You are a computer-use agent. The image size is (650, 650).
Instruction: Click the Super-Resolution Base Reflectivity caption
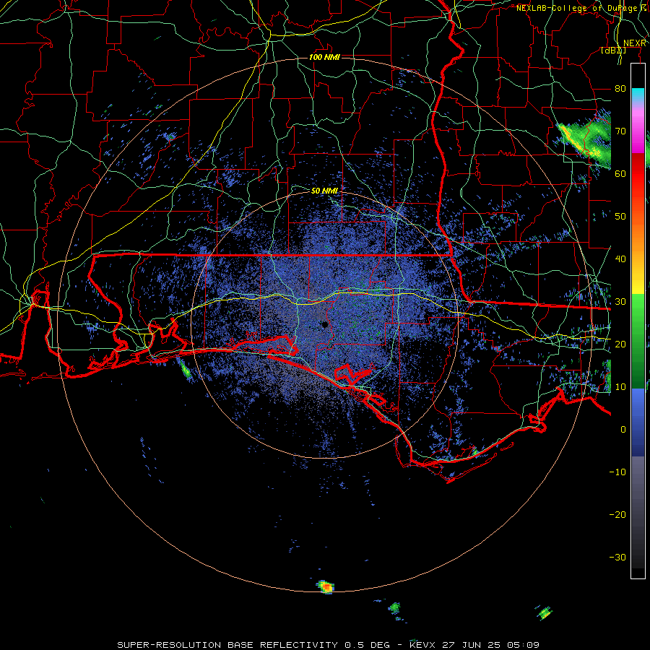(x=329, y=645)
